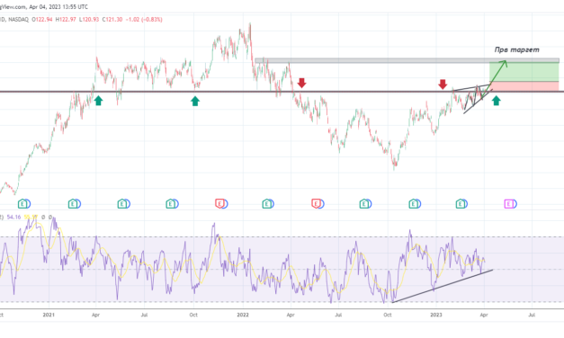This screenshot has width=564, height=338.
Task: Open the February 2023 earnings marker
Action: 461,204
